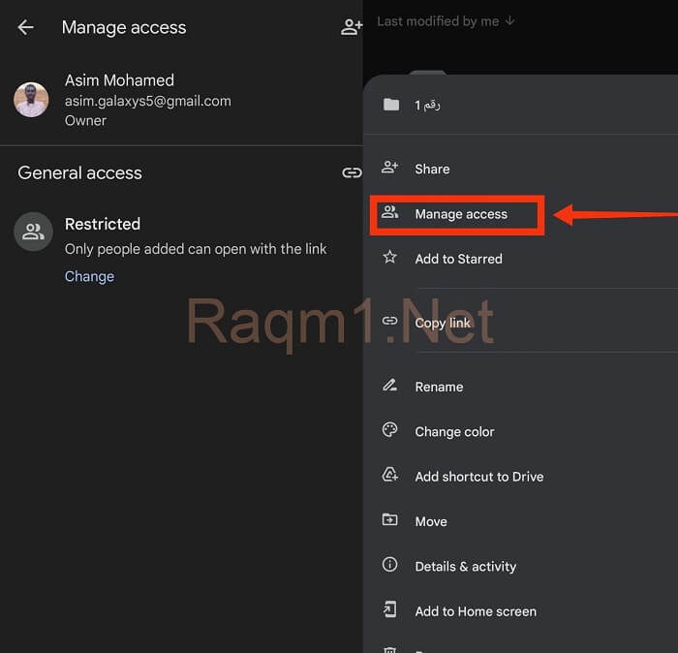Image resolution: width=678 pixels, height=653 pixels.
Task: Tap the info icon for Details & activity
Action: (390, 565)
